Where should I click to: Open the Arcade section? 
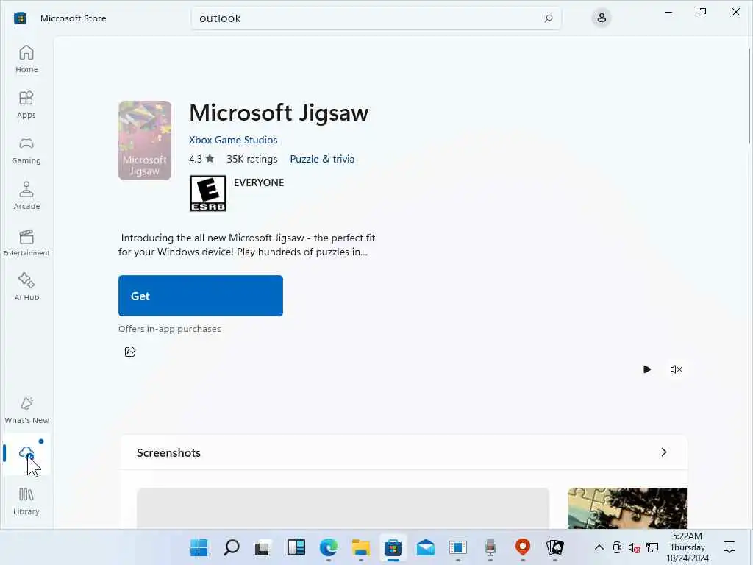coord(26,196)
